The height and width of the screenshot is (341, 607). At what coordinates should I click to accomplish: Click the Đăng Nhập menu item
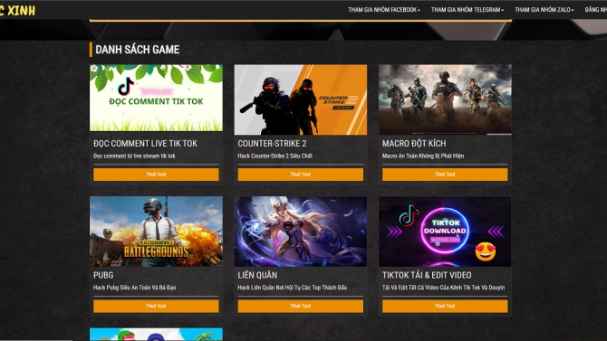pos(596,10)
